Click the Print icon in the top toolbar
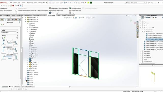 [x=65, y=3]
